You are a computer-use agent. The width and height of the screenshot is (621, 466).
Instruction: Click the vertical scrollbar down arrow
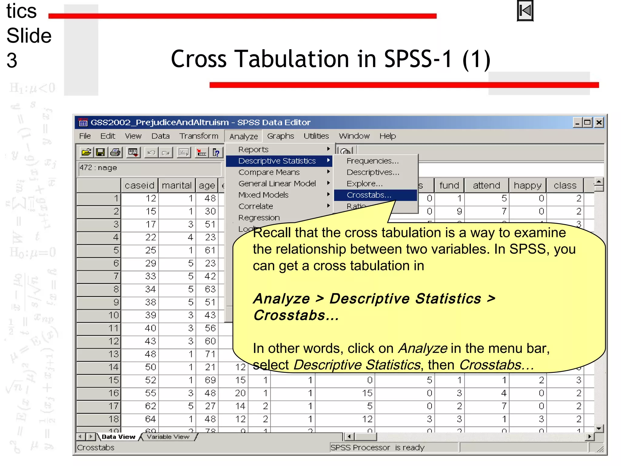pos(599,428)
